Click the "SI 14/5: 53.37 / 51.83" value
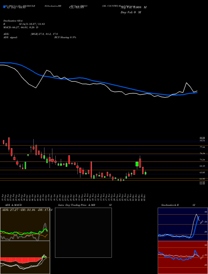The image size is (208, 274). tap(32, 24)
